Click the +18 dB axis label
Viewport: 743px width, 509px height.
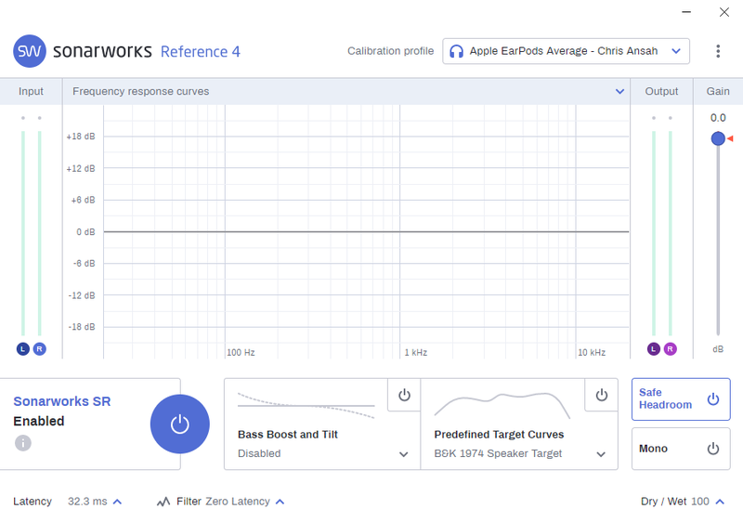click(81, 137)
